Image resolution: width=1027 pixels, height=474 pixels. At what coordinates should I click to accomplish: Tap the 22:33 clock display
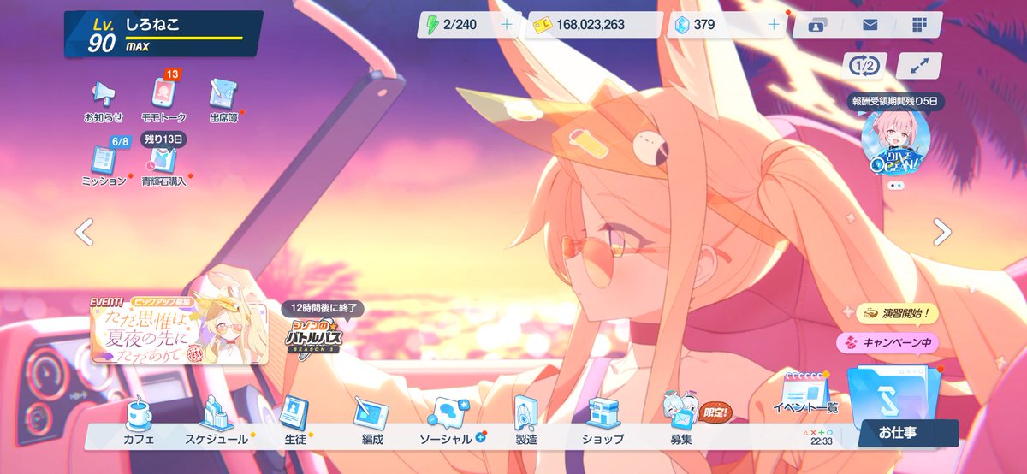[x=822, y=441]
